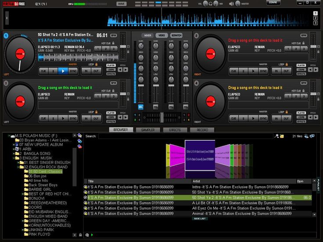This screenshot has width=323, height=242.
Task: Click the hot cue lock icon on deck 2
Action: (x=304, y=43)
